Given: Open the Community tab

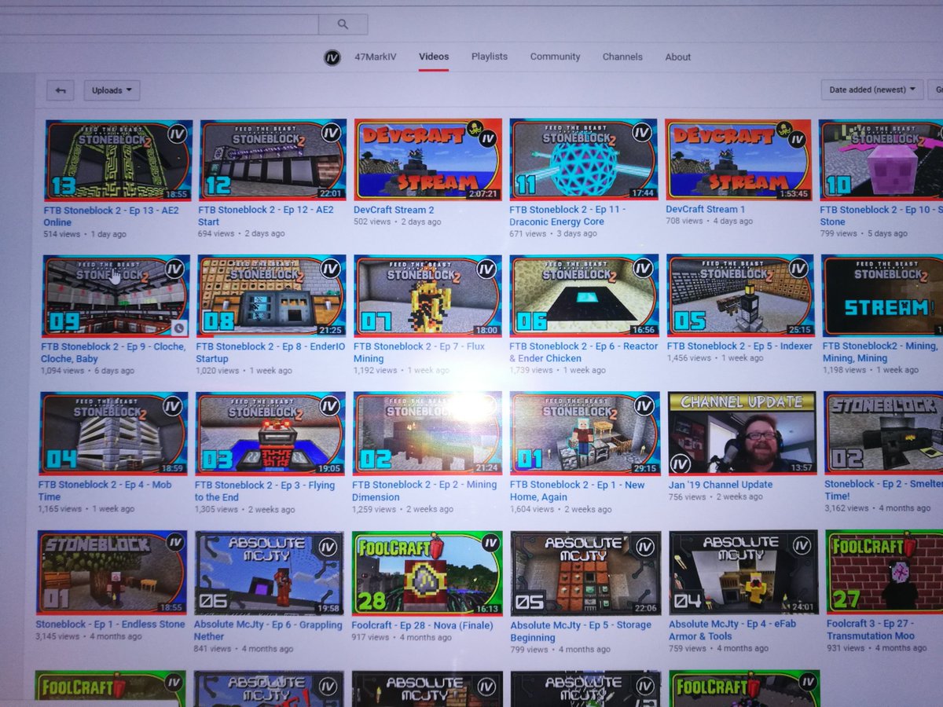Looking at the screenshot, I should (555, 57).
